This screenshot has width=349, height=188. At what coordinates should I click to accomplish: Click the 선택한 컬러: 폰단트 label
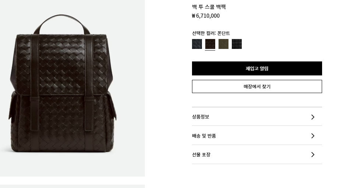(211, 33)
